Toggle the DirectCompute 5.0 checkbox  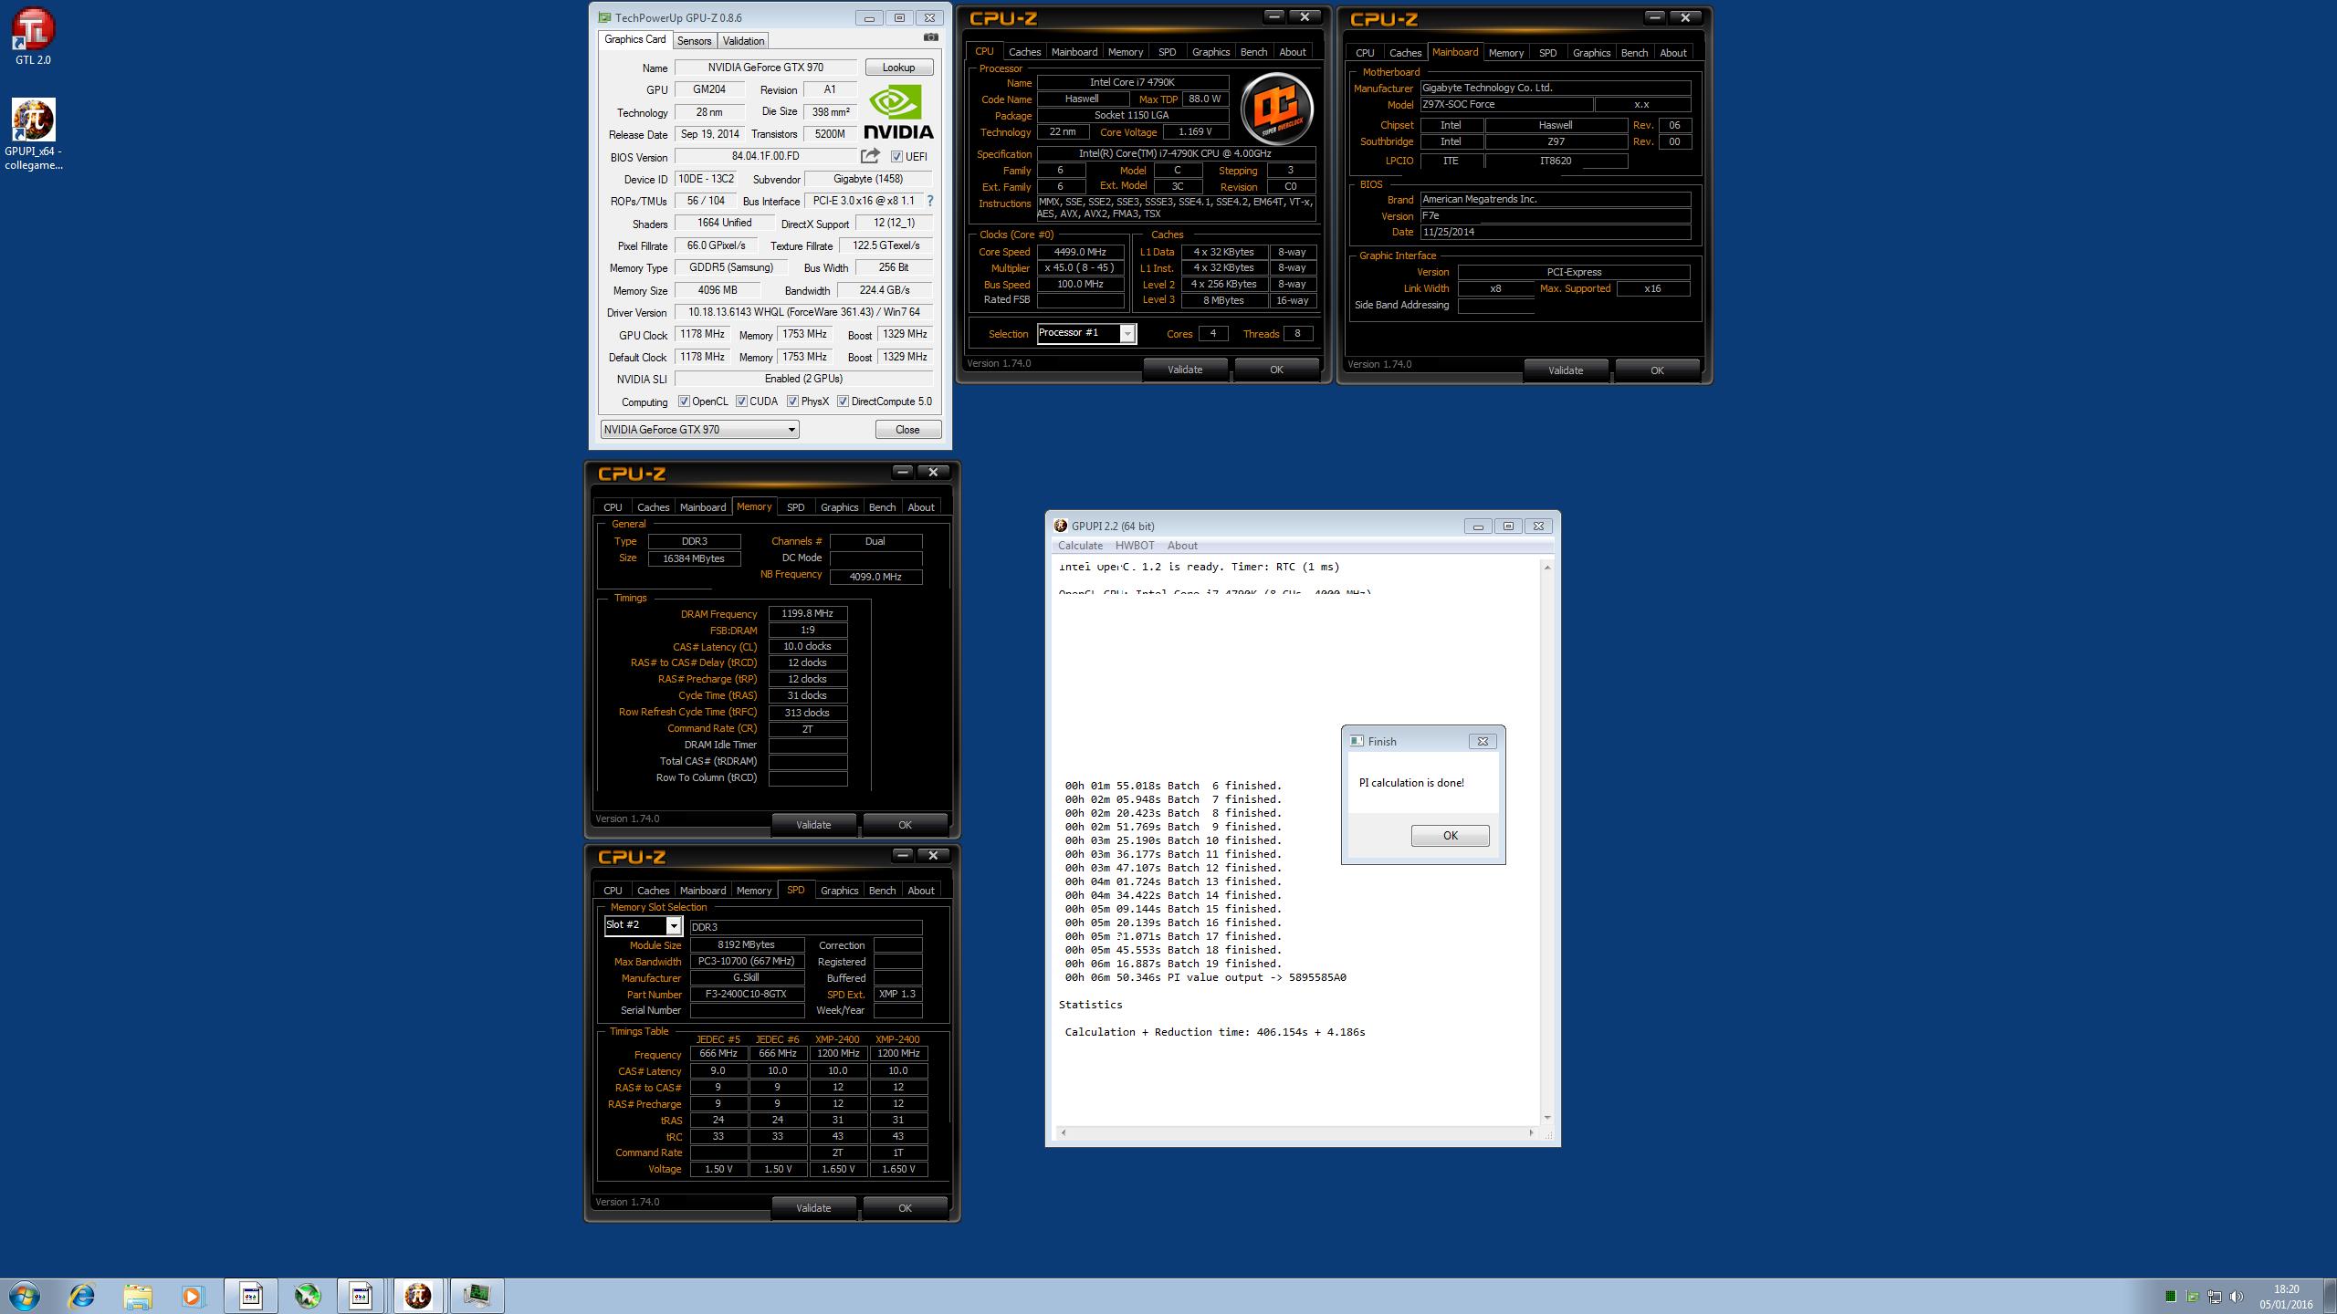point(843,401)
